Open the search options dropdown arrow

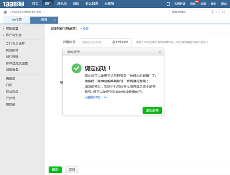[217, 12]
